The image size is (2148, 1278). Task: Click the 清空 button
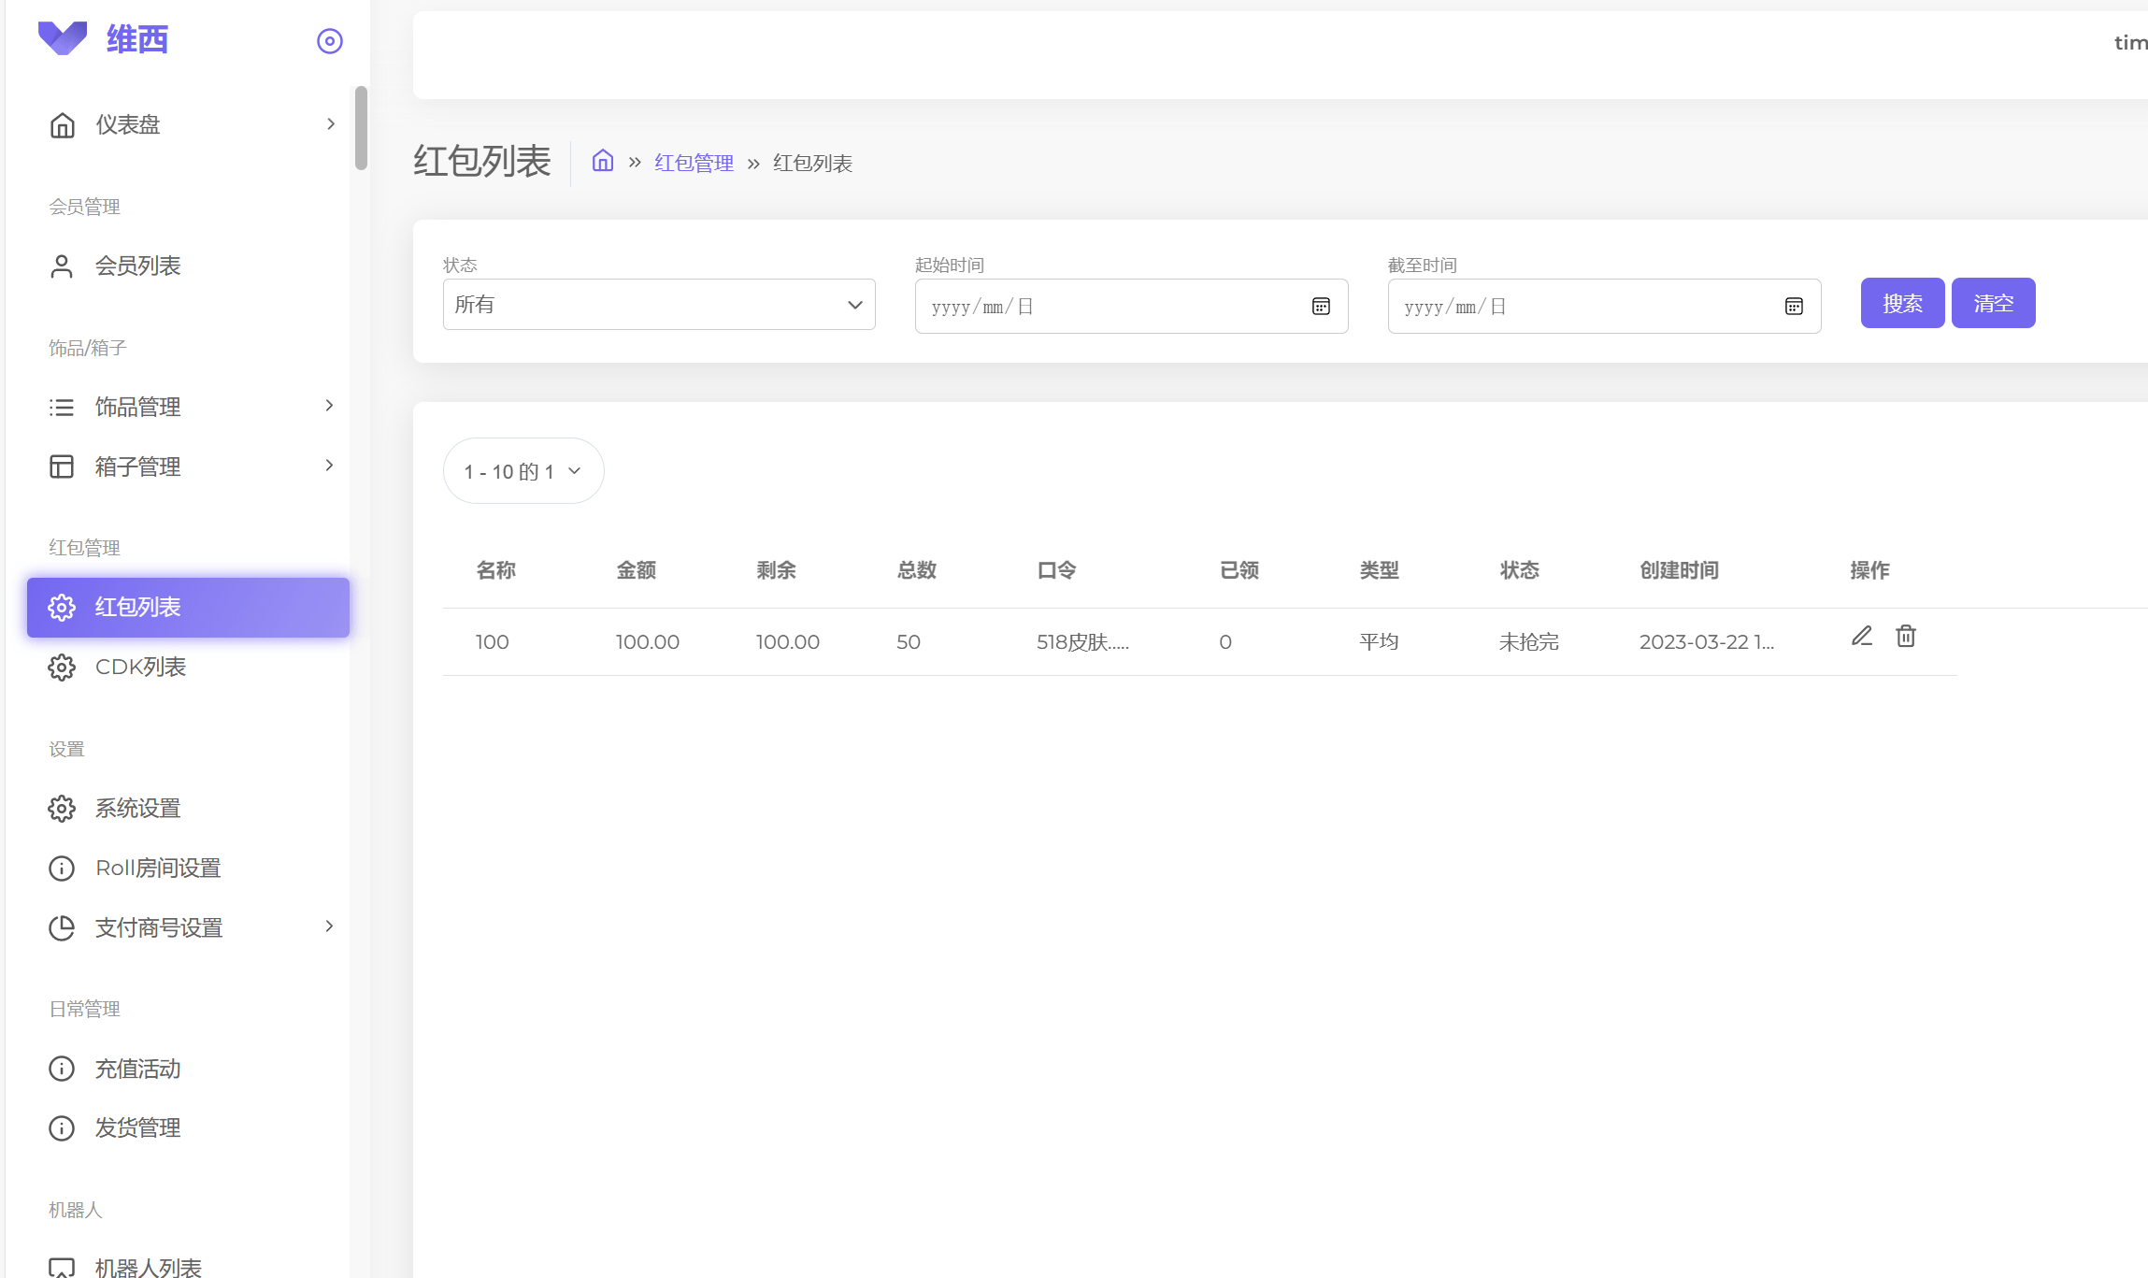tap(1993, 303)
